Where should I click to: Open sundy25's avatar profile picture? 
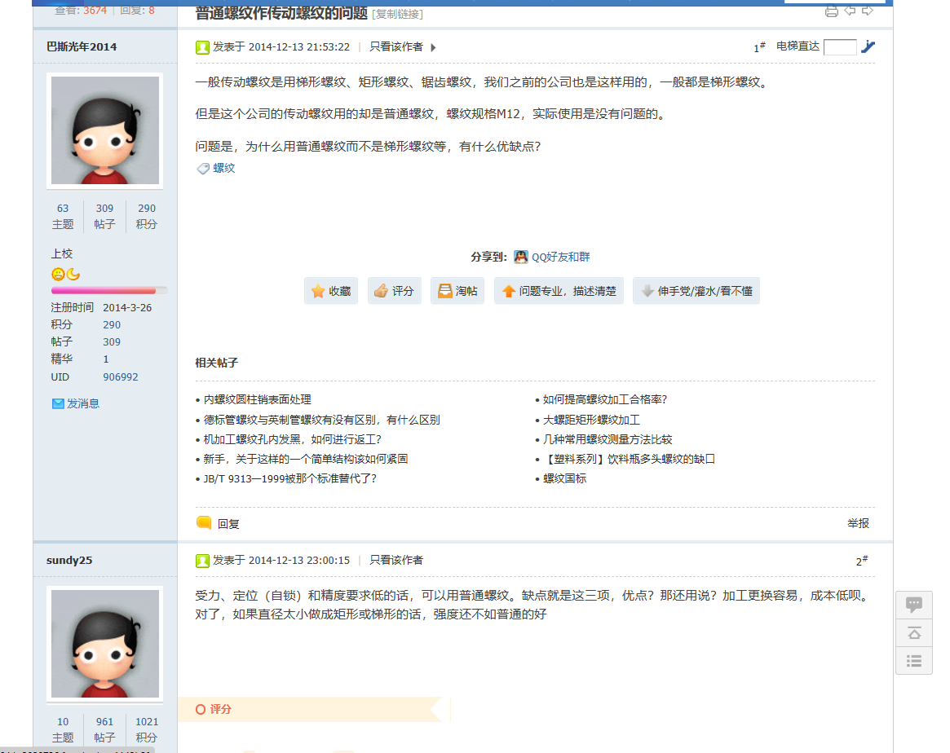point(105,643)
